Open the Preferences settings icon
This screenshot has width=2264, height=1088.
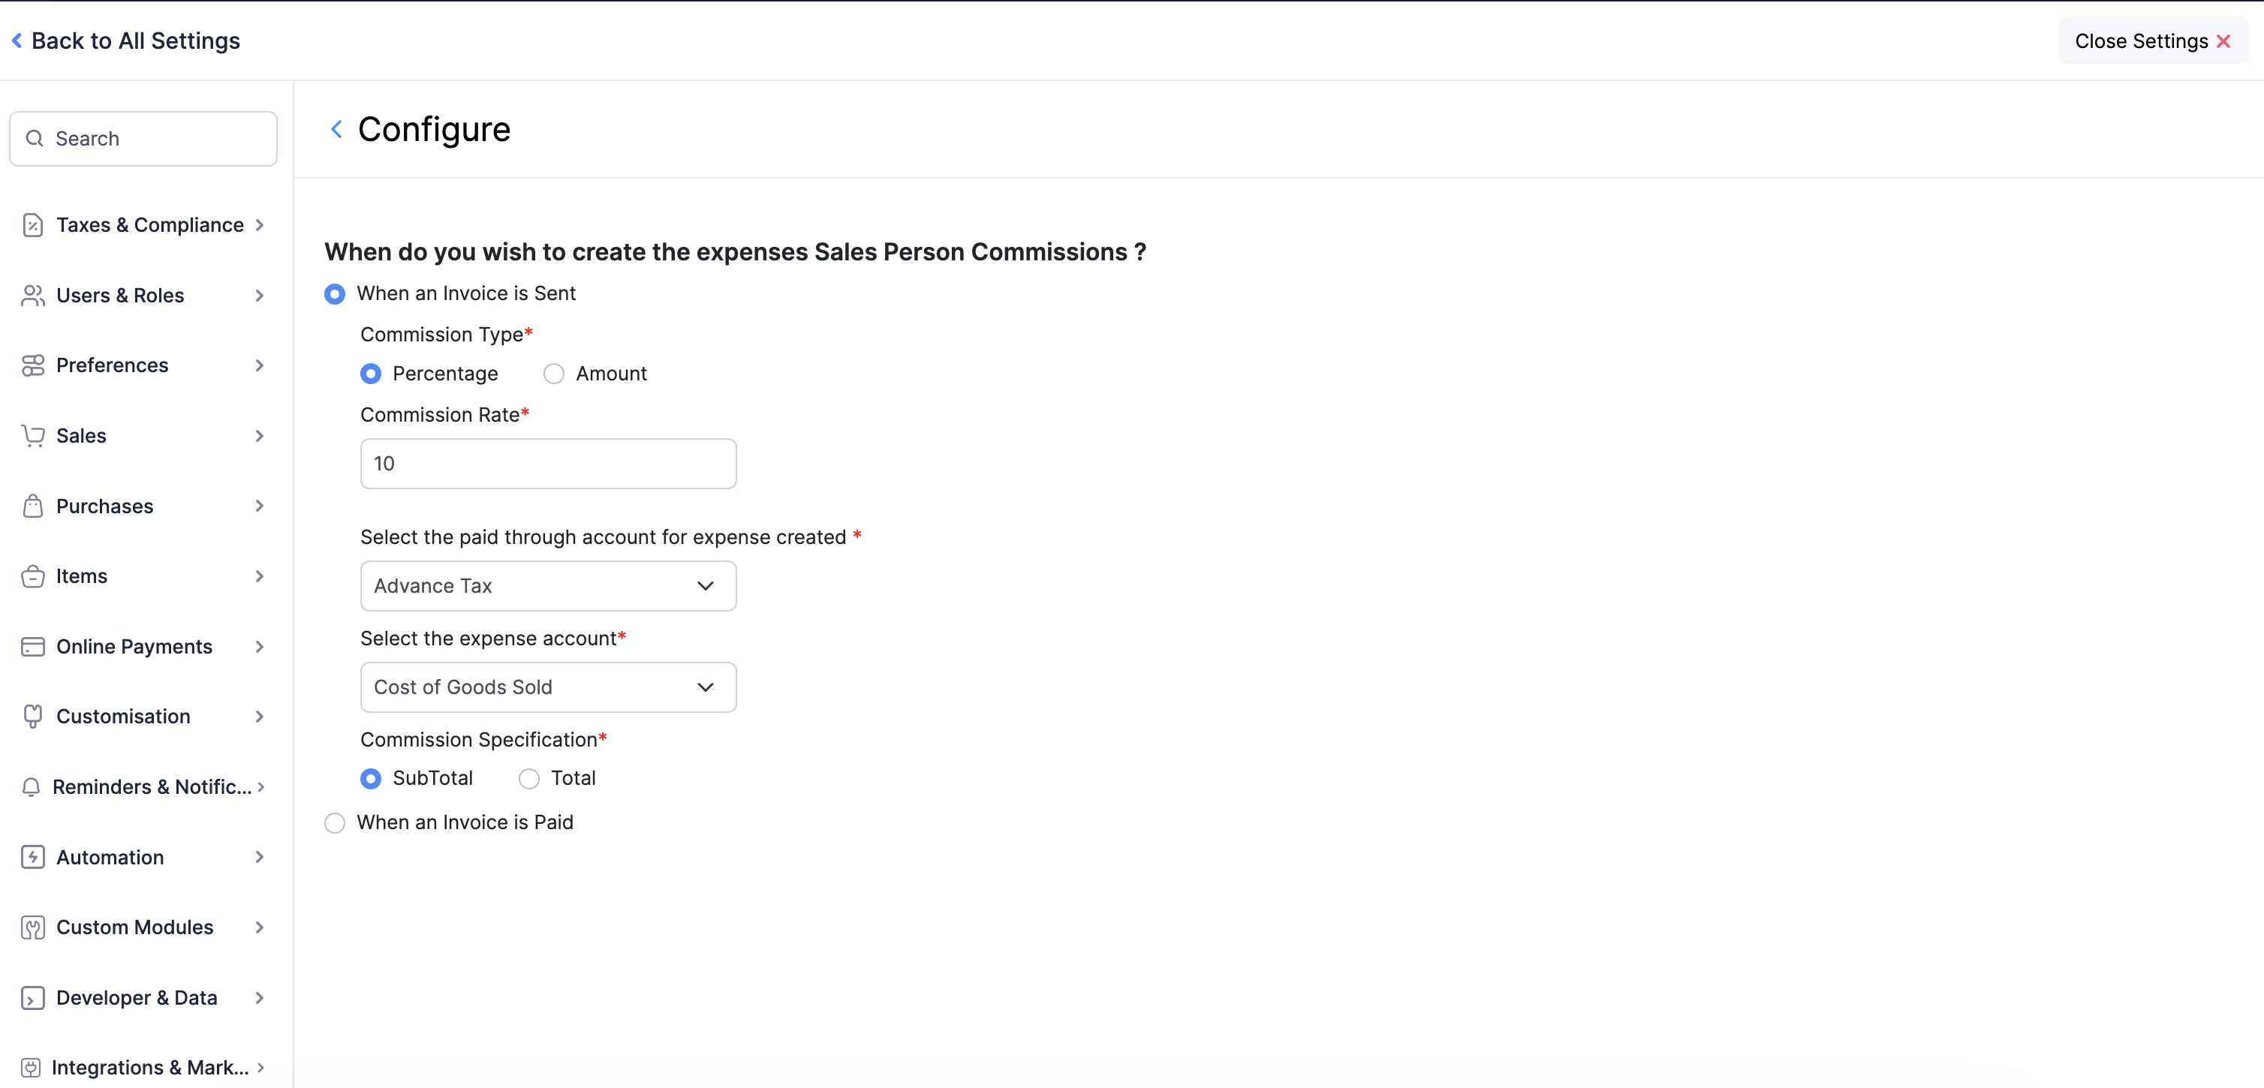pyautogui.click(x=32, y=365)
